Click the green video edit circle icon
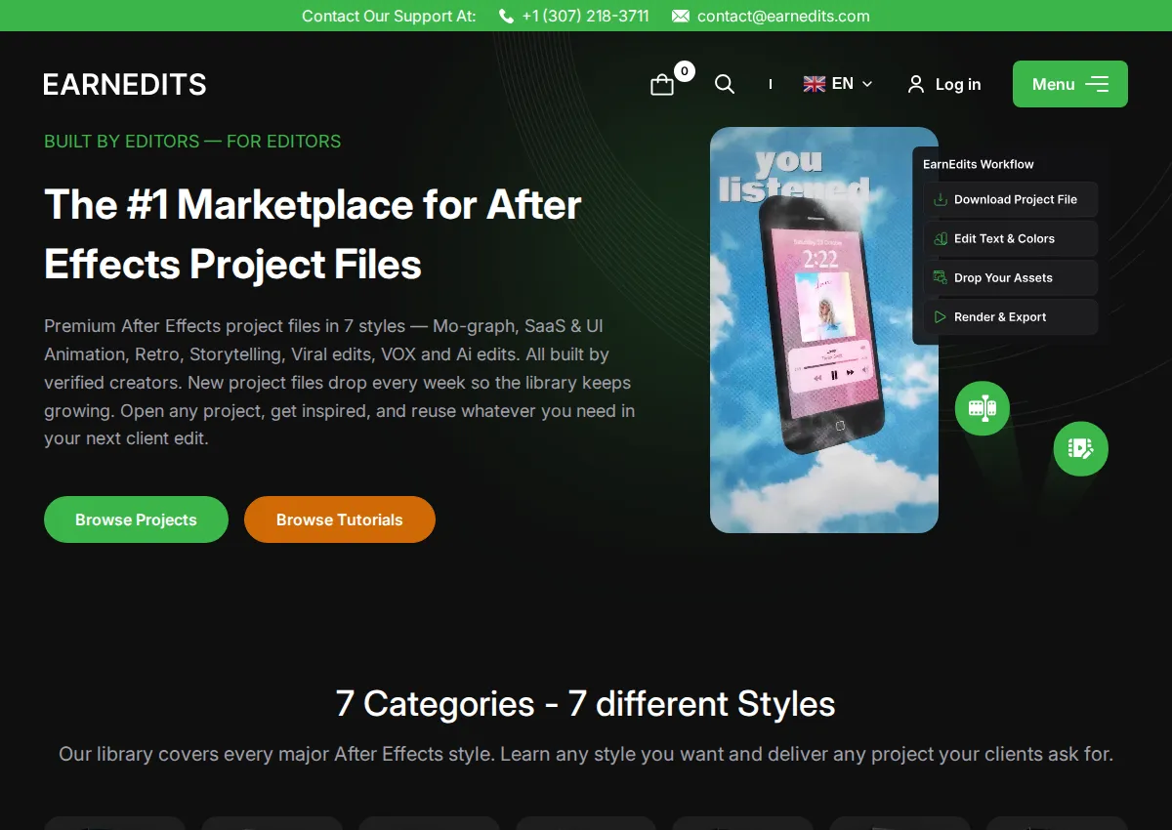The height and width of the screenshot is (830, 1172). (1081, 448)
